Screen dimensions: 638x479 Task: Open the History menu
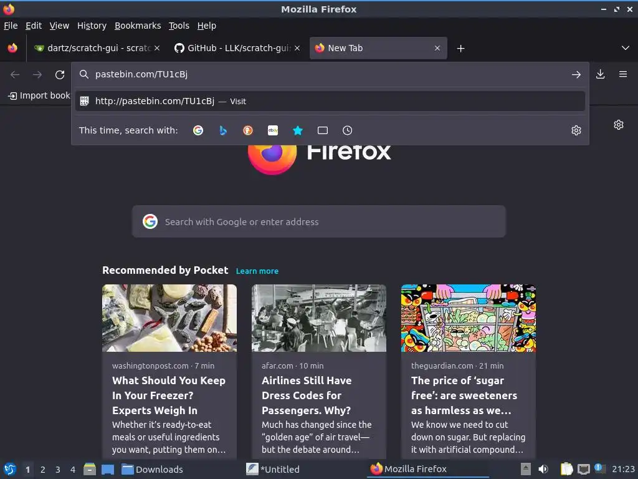92,26
